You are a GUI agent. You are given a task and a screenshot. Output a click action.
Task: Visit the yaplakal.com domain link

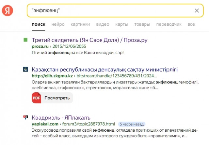[45, 124]
